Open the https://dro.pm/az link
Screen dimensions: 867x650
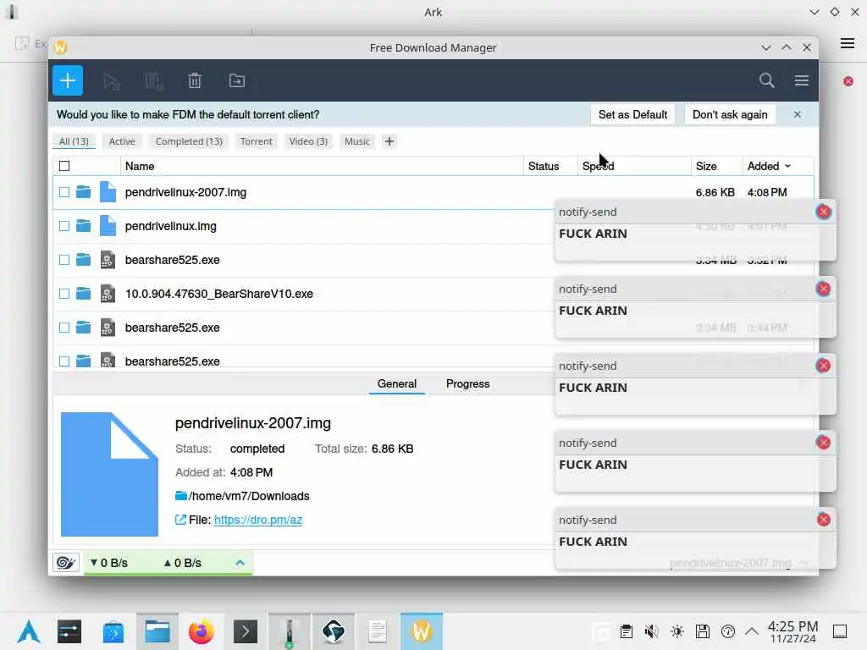pyautogui.click(x=258, y=520)
